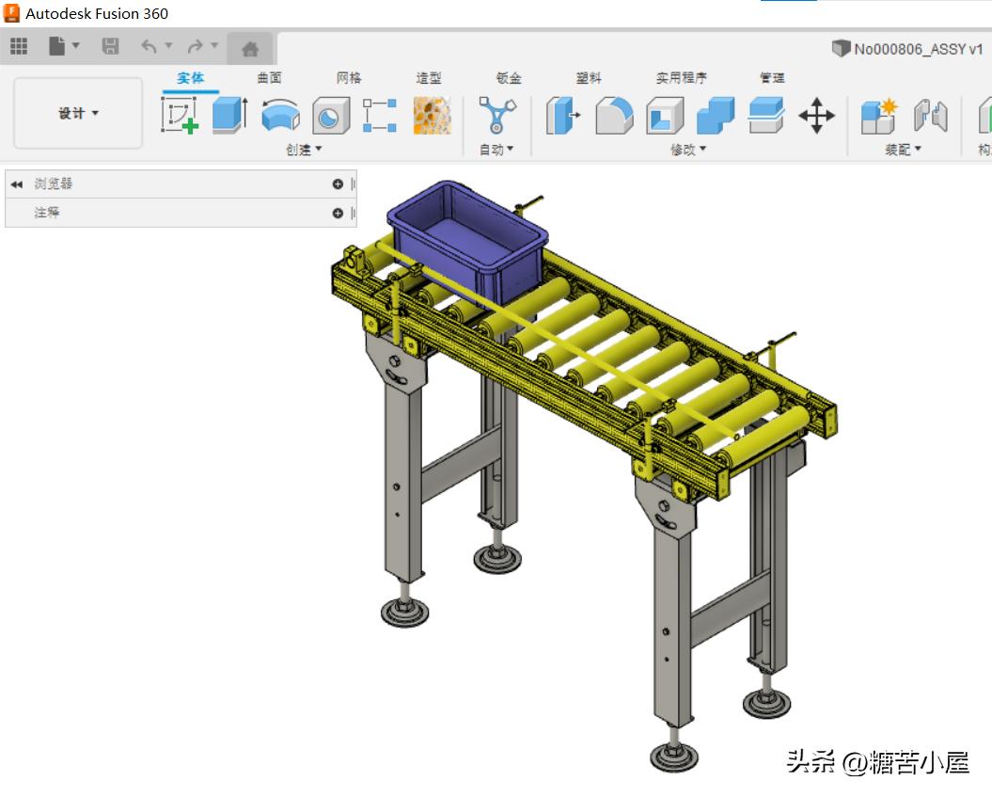Switch to the 钣金 tab
The width and height of the screenshot is (992, 797).
509,78
